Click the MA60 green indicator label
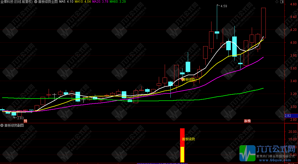The width and height of the screenshot is (298, 164). pyautogui.click(x=118, y=2)
